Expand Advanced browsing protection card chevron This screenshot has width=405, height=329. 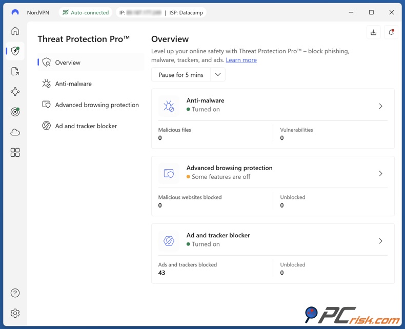pos(380,174)
